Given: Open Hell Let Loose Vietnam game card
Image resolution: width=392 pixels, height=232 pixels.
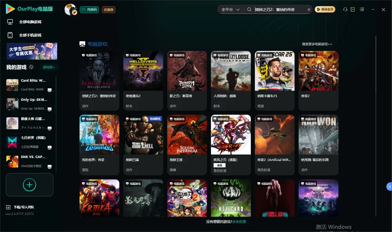Looking at the screenshot, I should point(231,81).
